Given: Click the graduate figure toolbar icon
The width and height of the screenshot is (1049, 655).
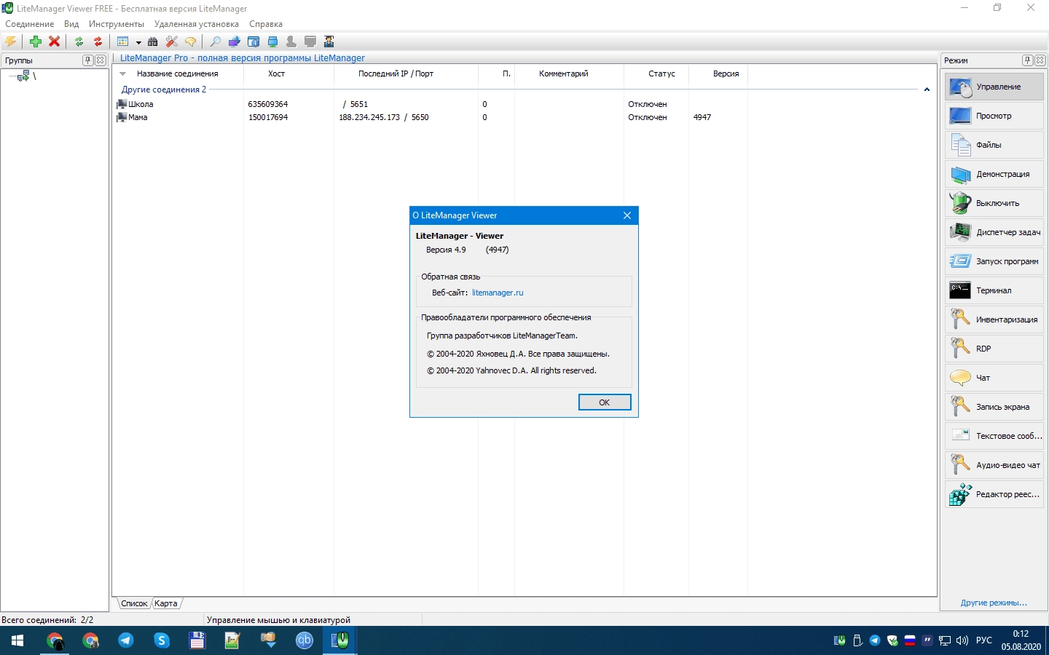Looking at the screenshot, I should pyautogui.click(x=329, y=41).
